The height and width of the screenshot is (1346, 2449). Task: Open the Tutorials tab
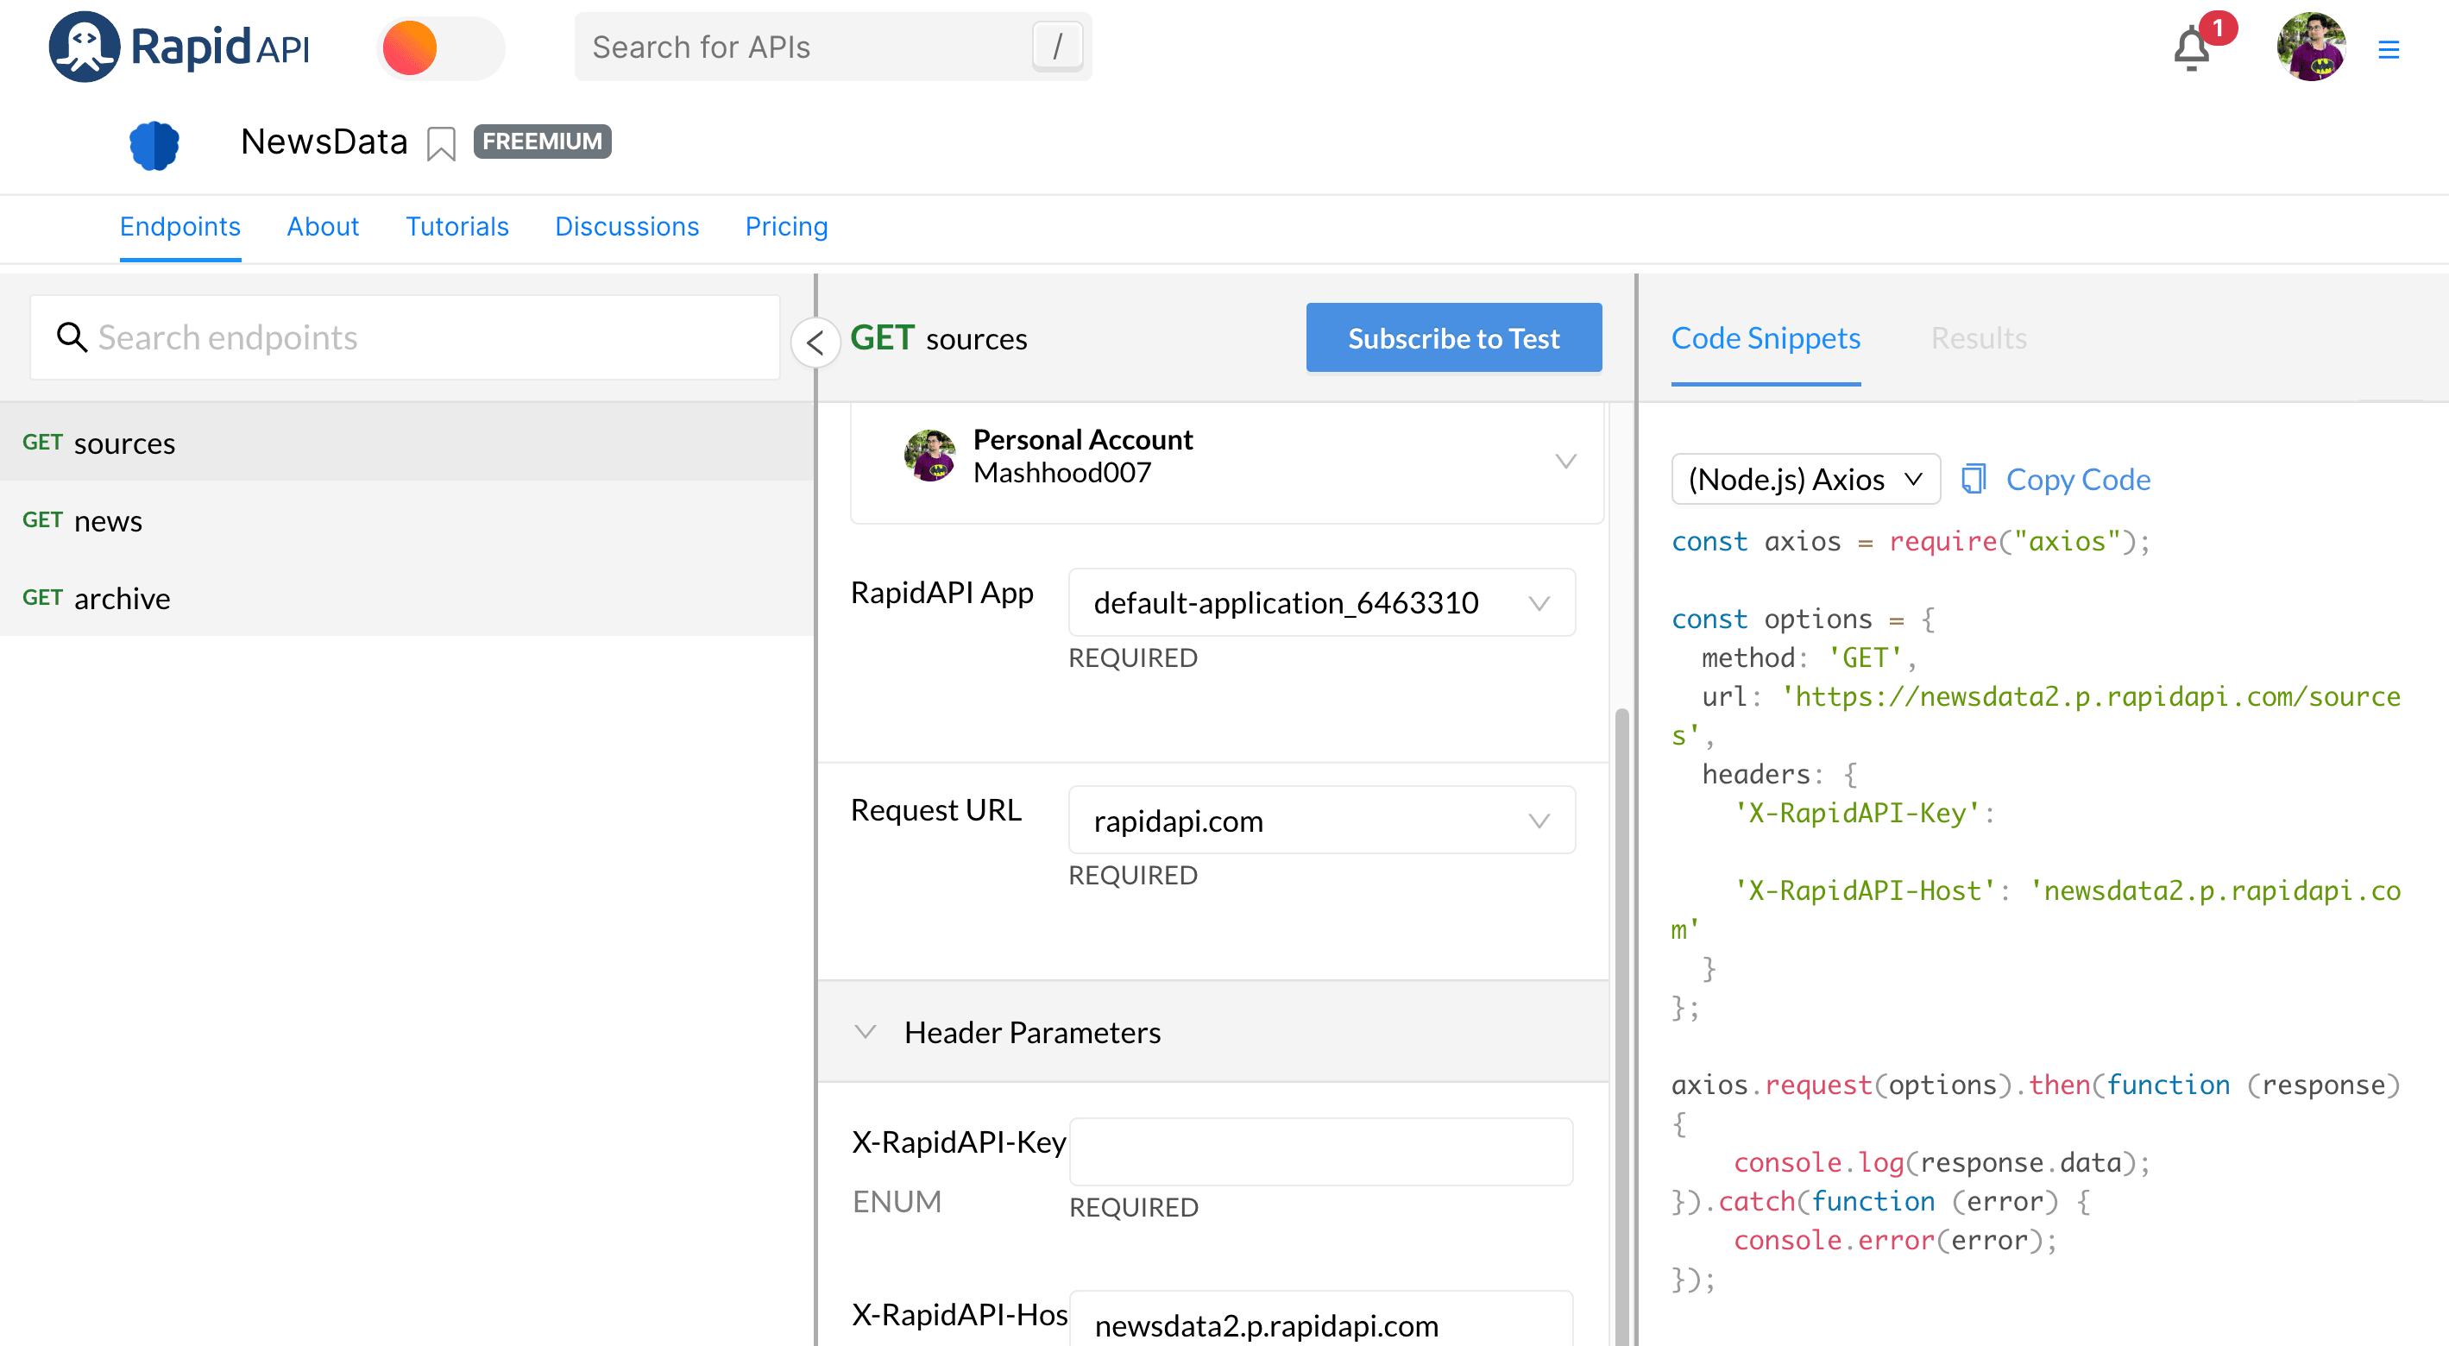pyautogui.click(x=456, y=226)
